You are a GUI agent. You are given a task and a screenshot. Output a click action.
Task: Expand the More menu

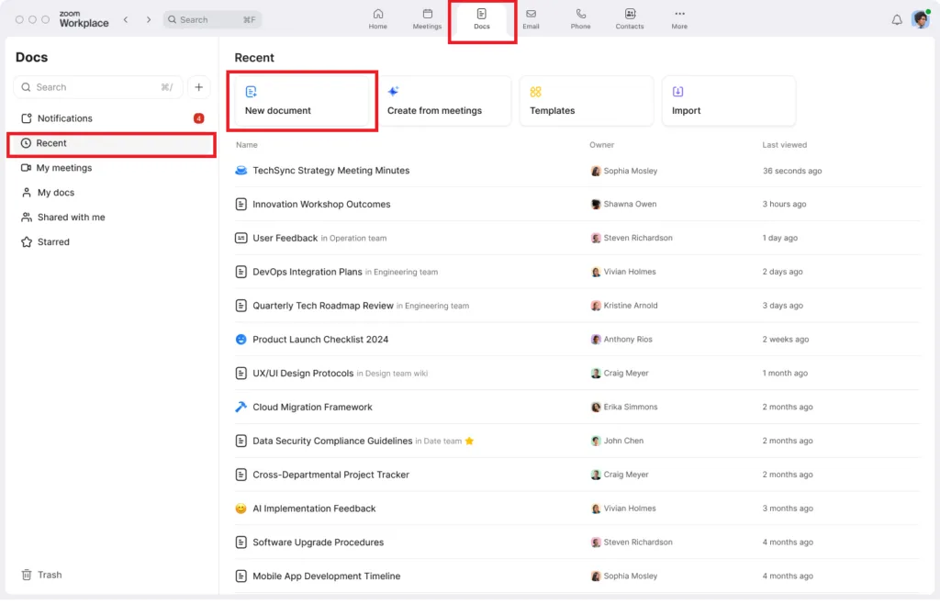tap(679, 19)
